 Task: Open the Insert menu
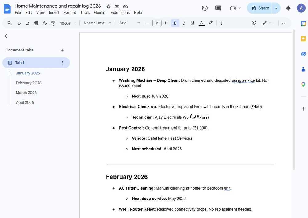point(54,13)
